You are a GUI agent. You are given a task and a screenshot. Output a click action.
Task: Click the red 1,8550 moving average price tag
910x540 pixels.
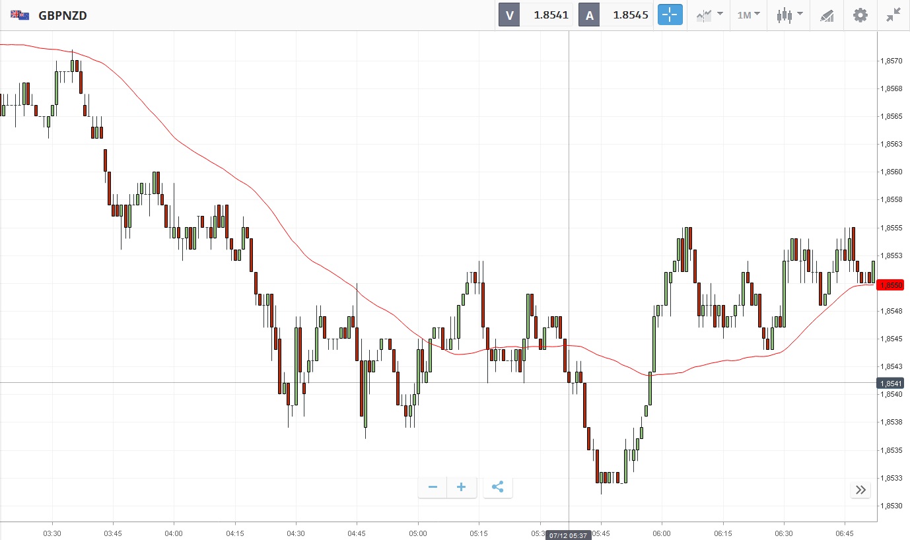coord(891,285)
